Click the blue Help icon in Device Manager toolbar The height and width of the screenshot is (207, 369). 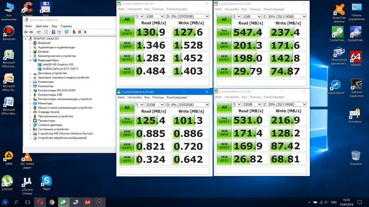[x=54, y=32]
